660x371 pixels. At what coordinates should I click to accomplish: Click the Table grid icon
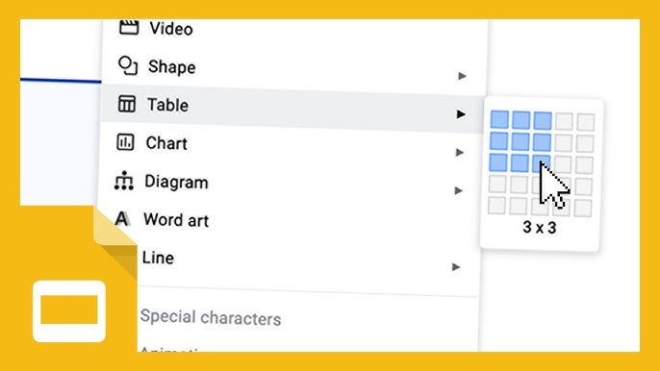127,104
